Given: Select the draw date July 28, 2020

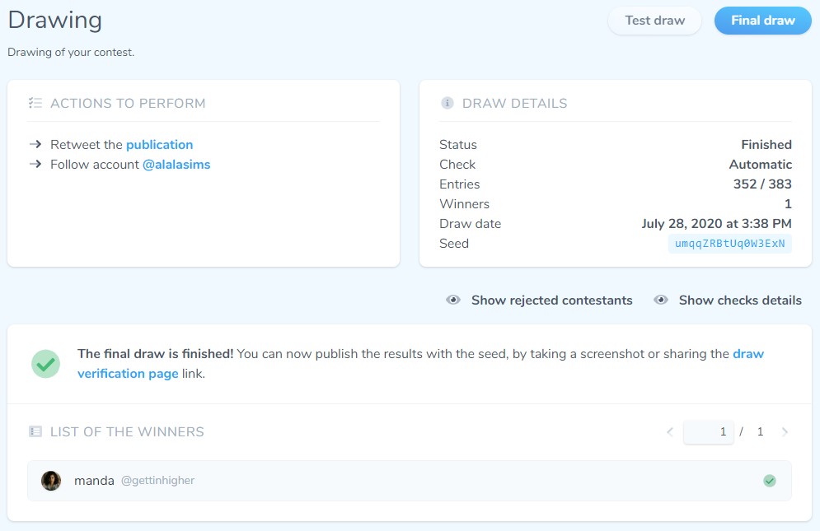Looking at the screenshot, I should 716,224.
